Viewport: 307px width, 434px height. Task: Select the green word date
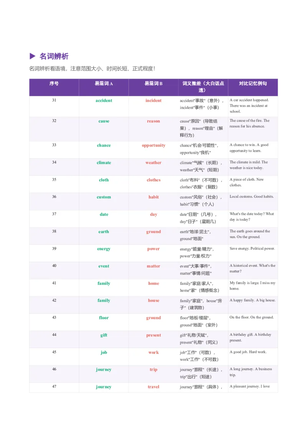[104, 214]
